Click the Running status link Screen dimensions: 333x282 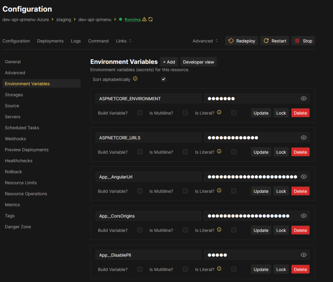pyautogui.click(x=133, y=20)
